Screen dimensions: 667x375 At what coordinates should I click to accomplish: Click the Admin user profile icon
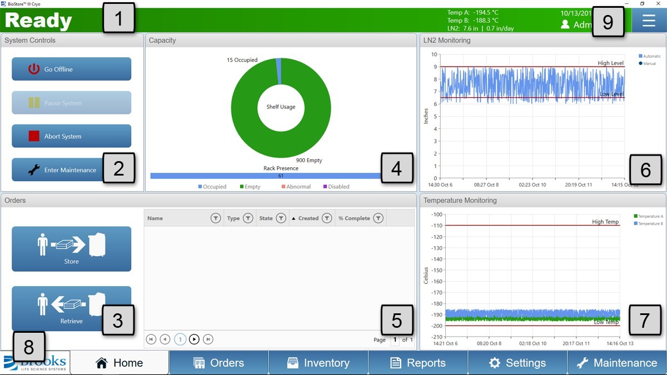[565, 24]
